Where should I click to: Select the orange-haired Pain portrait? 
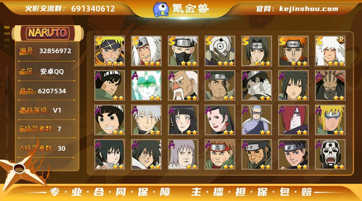coord(293,51)
